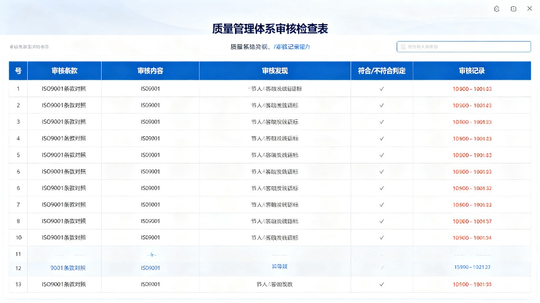This screenshot has height=303, width=540.
Task: Click the audit finding cell in row 1
Action: tap(275, 89)
